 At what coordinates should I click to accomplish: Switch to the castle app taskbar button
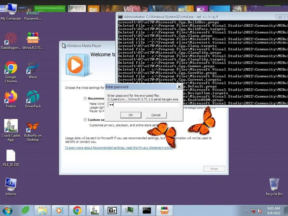94,210
